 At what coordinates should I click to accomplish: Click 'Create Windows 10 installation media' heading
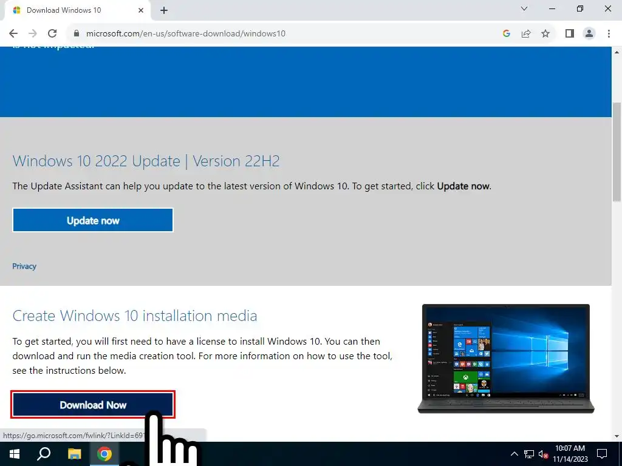[135, 316]
